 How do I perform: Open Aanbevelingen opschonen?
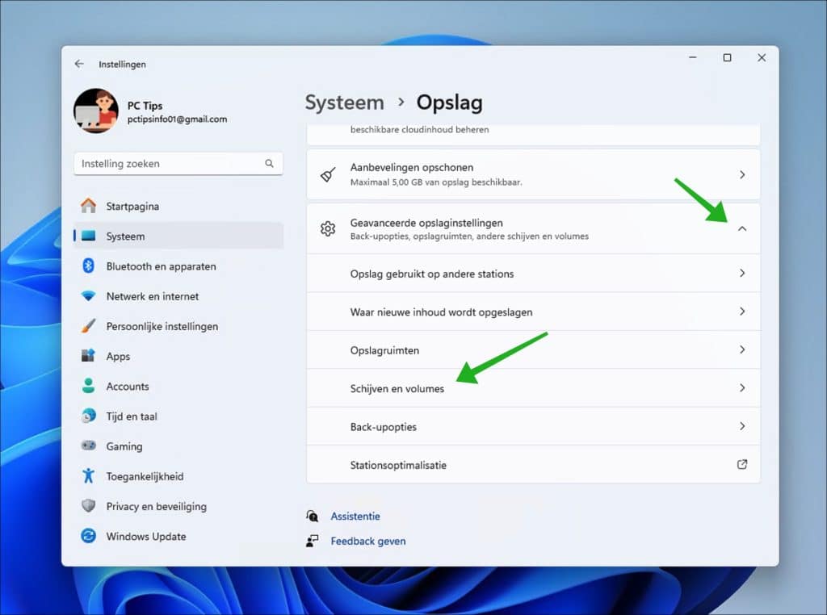point(533,174)
